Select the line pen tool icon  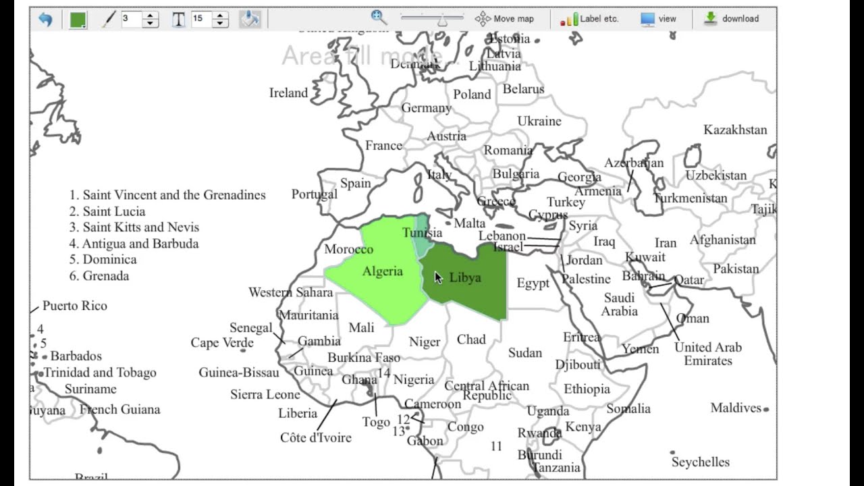109,19
